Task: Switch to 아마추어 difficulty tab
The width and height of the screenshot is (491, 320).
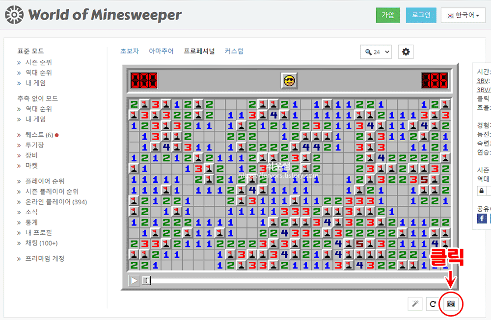Action: [x=161, y=51]
